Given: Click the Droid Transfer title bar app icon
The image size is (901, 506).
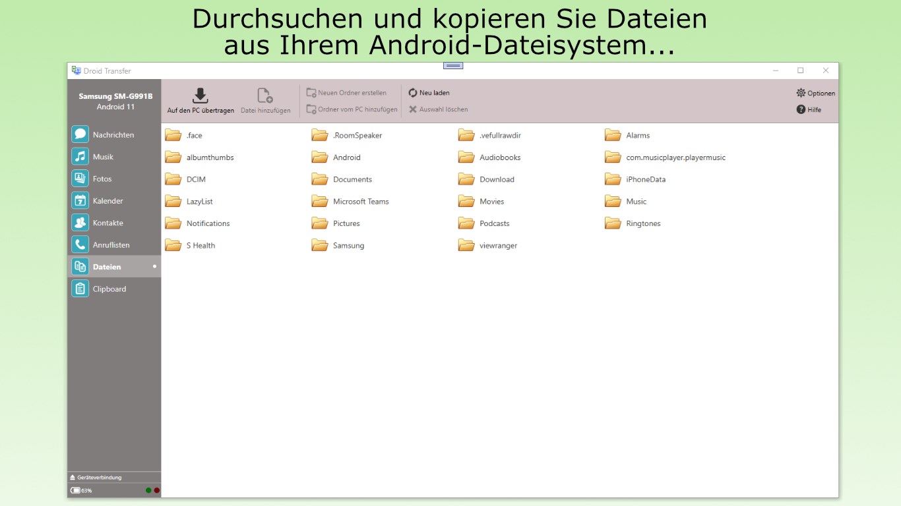Looking at the screenshot, I should [77, 70].
